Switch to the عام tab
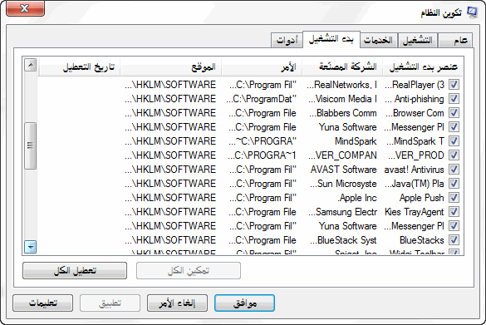Image resolution: width=486 pixels, height=325 pixels. 455,41
